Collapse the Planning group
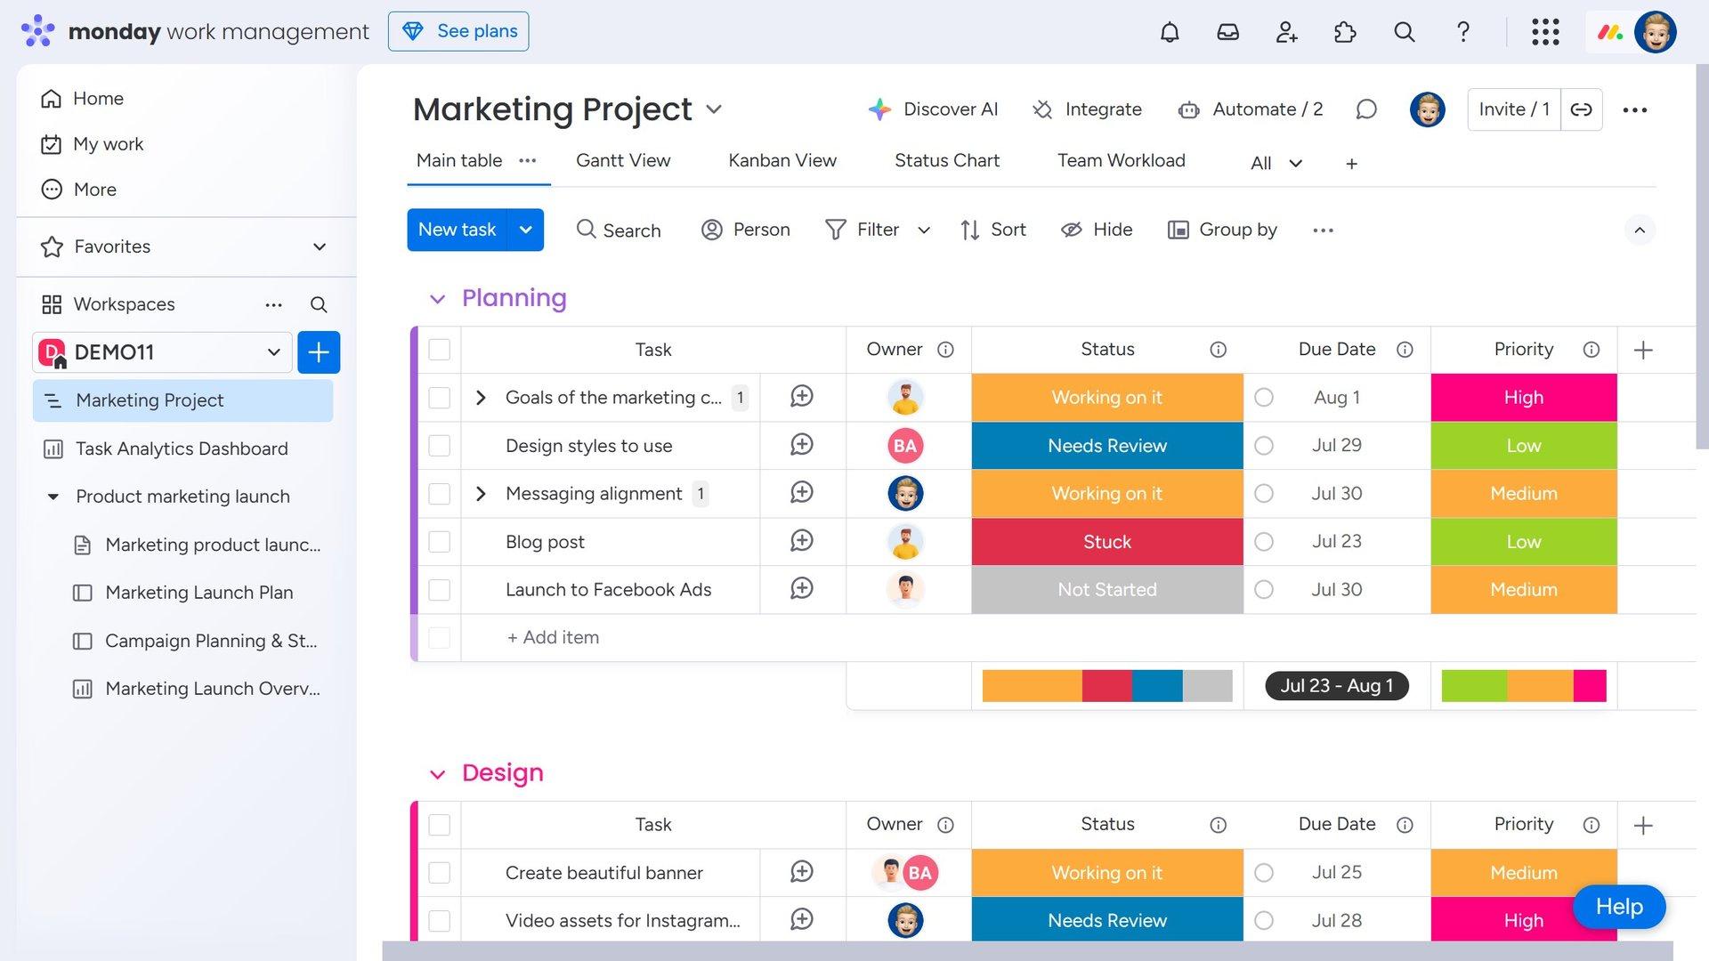The height and width of the screenshot is (961, 1709). pyautogui.click(x=437, y=299)
